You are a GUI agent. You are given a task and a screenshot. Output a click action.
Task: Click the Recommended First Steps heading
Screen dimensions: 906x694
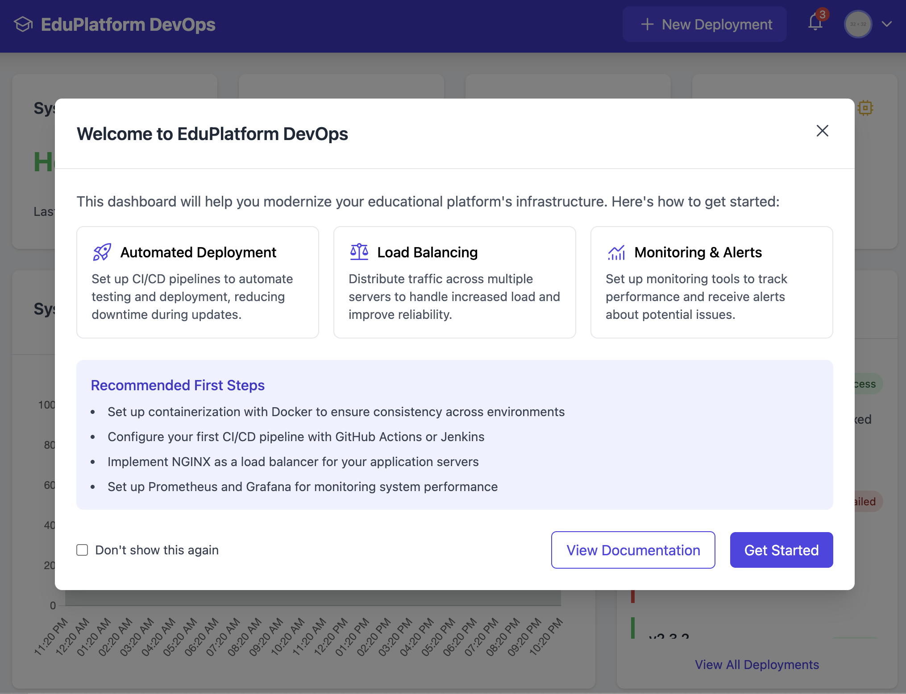tap(178, 385)
